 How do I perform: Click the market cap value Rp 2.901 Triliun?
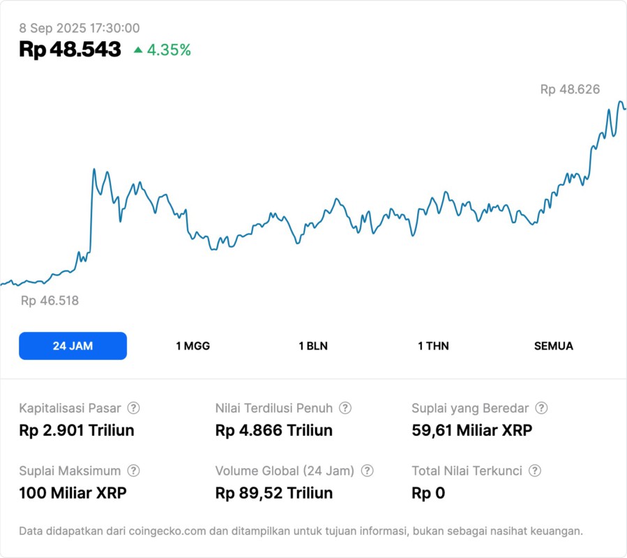[x=77, y=430]
